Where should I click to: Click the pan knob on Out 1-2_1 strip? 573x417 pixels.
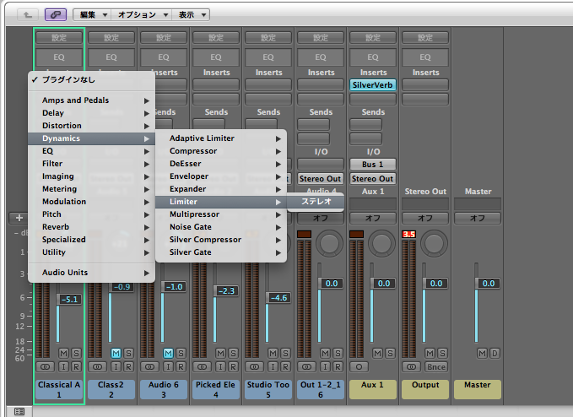pyautogui.click(x=329, y=243)
